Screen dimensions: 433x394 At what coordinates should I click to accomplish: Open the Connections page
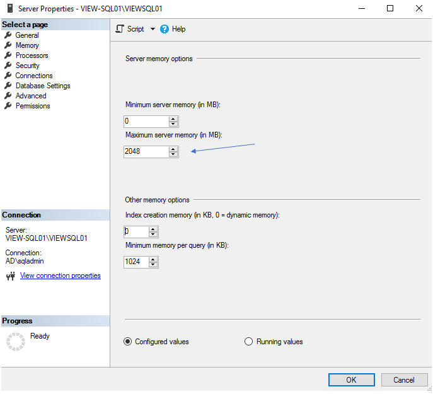click(x=34, y=76)
